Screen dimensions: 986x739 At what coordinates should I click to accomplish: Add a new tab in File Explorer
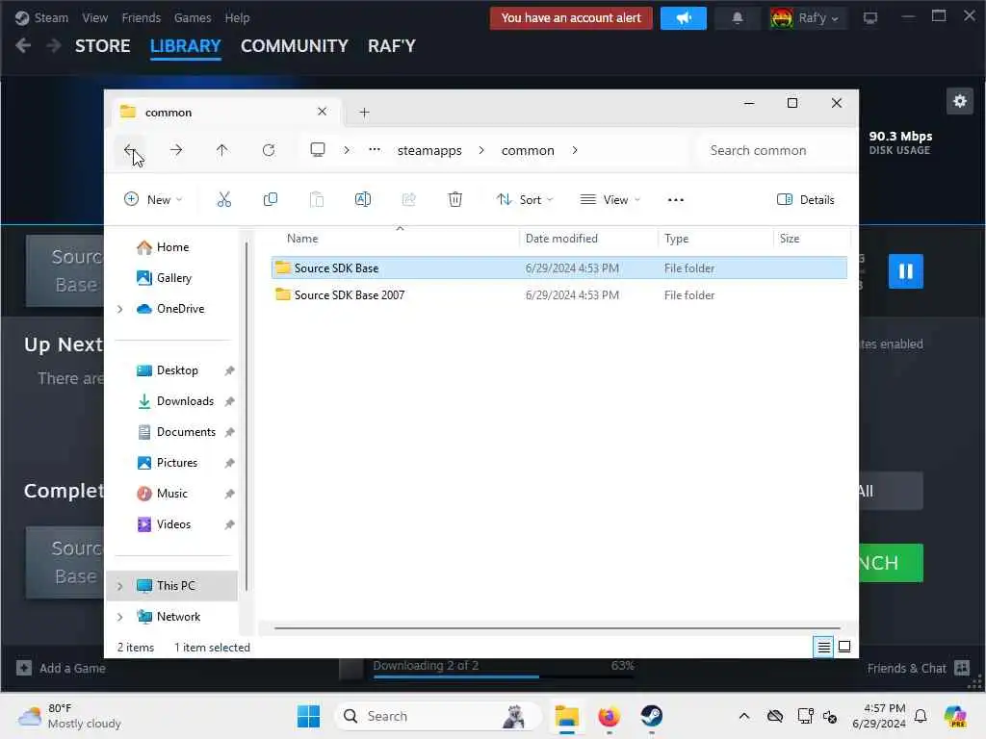coord(364,113)
